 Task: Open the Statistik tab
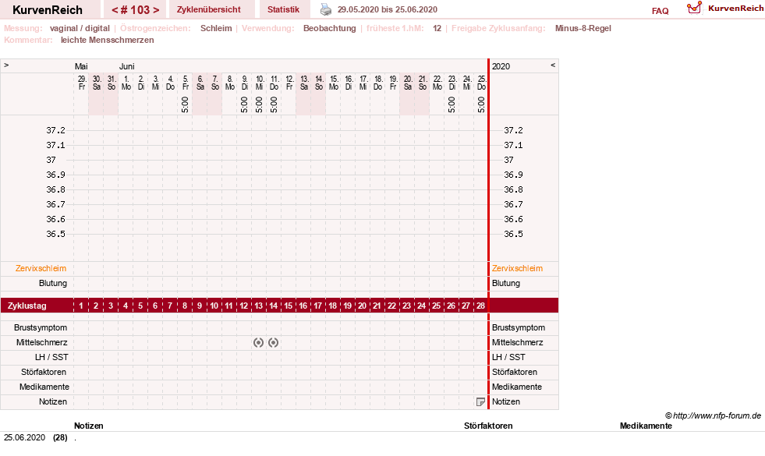pyautogui.click(x=283, y=9)
